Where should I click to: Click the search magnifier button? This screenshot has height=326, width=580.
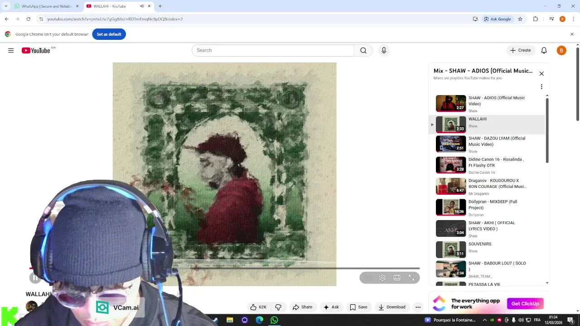tap(363, 50)
